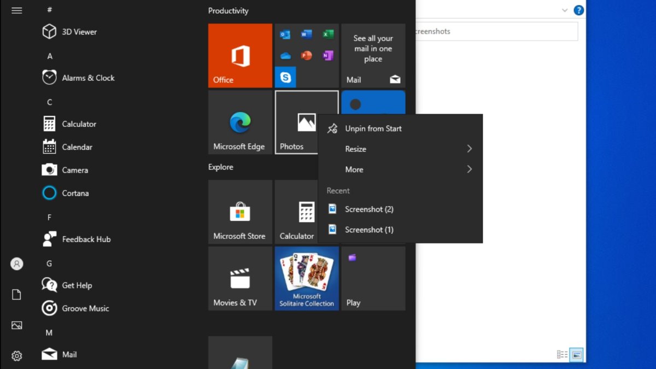
Task: Open Excel in the Office apps tile
Action: point(328,34)
